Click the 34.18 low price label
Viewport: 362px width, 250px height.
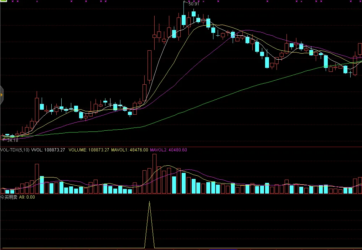coord(13,140)
